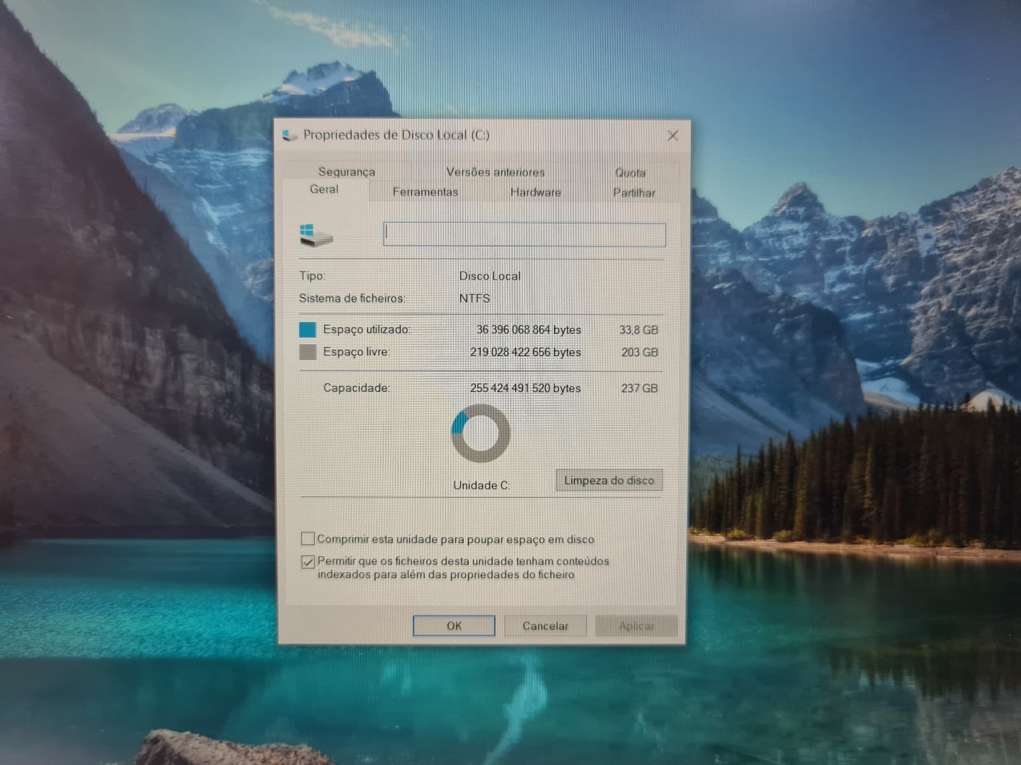Select the Partilhar tab
1021x765 pixels.
coord(634,193)
